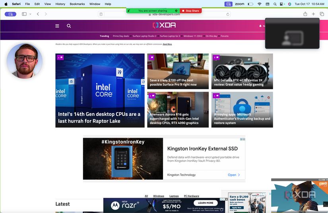
Task: Open the On this day link
Action: (x=212, y=36)
